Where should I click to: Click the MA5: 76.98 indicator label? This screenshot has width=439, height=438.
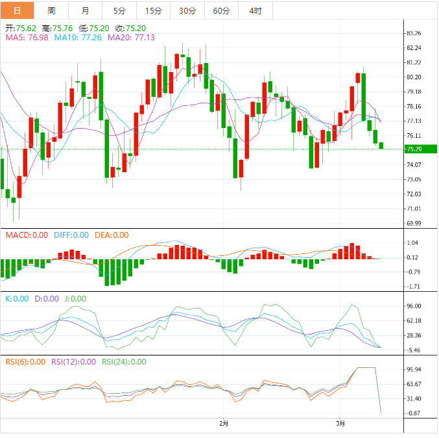point(27,38)
